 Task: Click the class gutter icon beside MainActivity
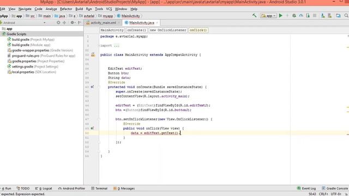pos(93,54)
